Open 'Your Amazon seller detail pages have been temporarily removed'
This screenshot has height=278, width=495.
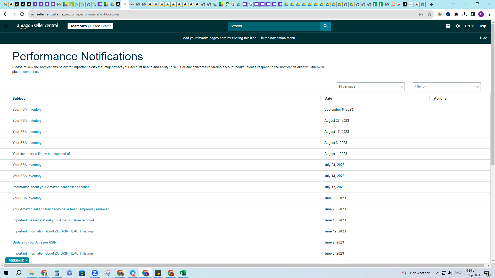tap(61, 209)
